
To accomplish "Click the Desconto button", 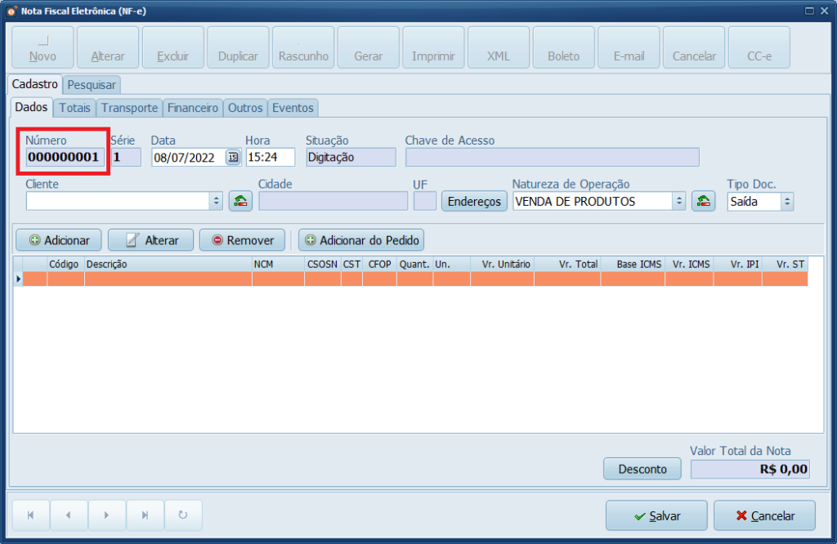I will pyautogui.click(x=642, y=469).
